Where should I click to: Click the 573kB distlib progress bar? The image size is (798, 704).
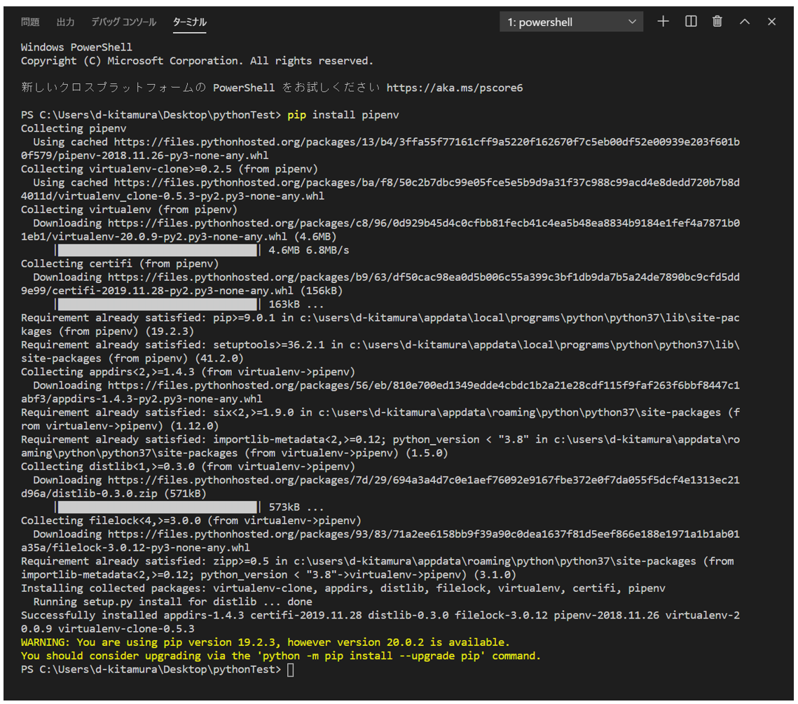[158, 506]
